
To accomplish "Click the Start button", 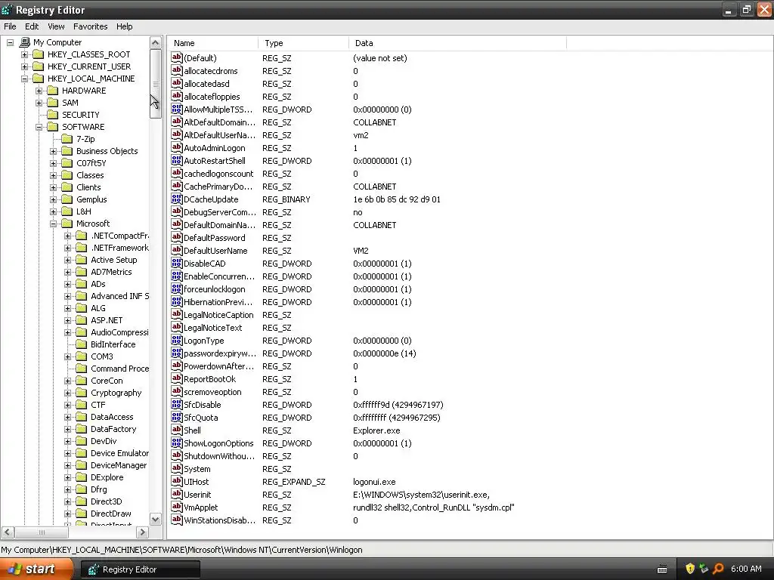I will point(36,569).
